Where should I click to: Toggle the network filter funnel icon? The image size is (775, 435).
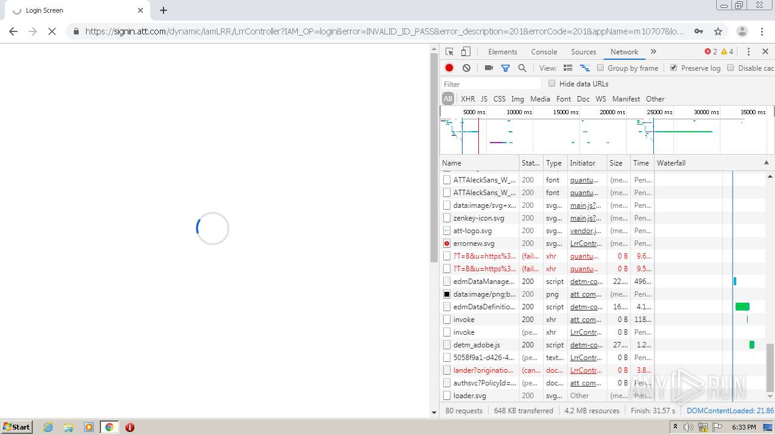[x=506, y=68]
